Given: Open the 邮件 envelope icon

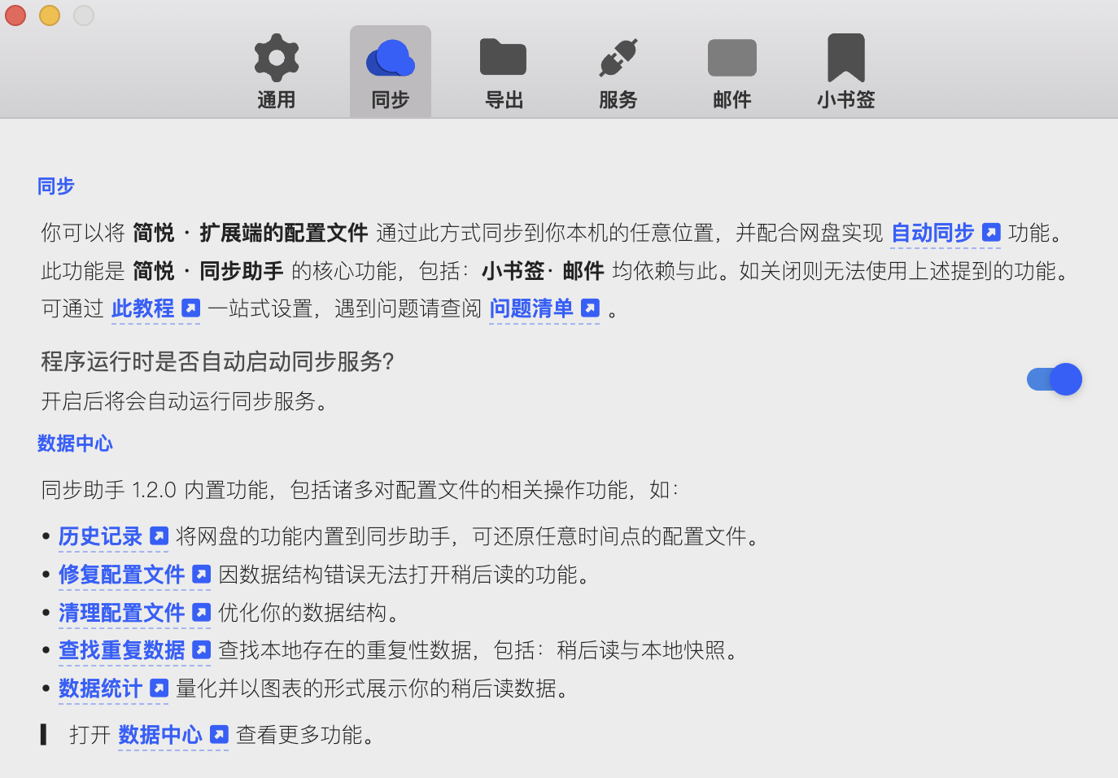Looking at the screenshot, I should pos(732,58).
